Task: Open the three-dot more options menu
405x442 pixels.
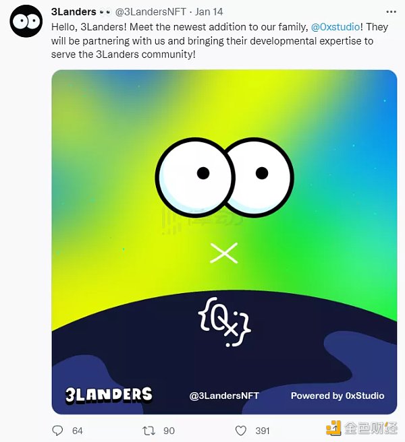Action: tap(391, 12)
